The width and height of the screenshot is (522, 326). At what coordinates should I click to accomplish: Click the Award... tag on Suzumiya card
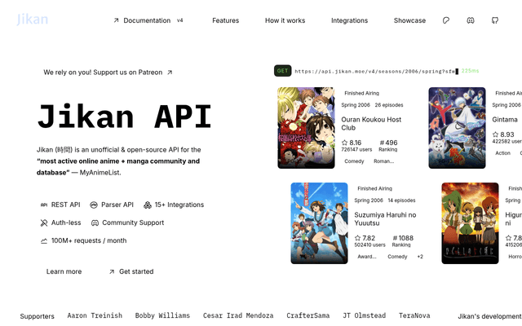pyautogui.click(x=367, y=257)
